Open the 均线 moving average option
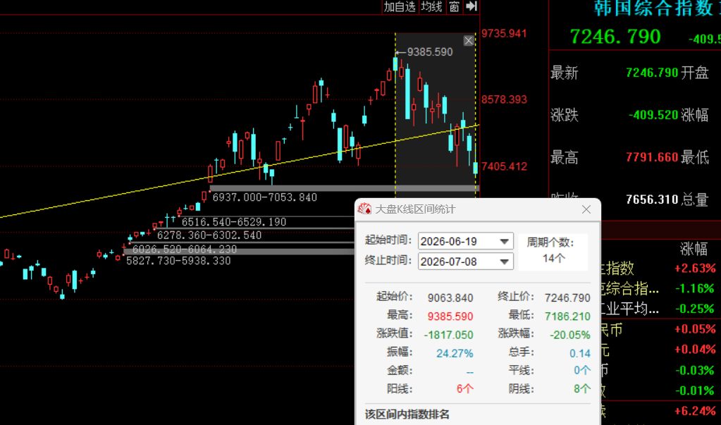This screenshot has height=425, width=721. pos(432,7)
